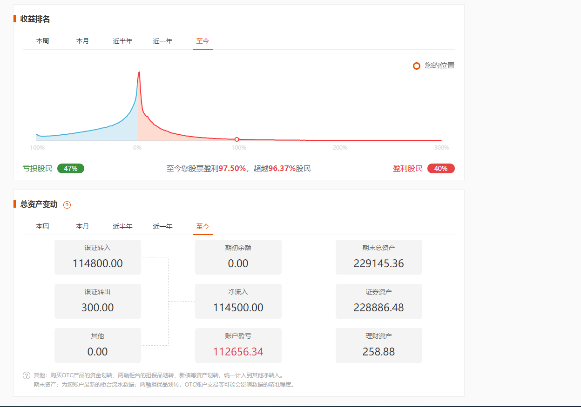
Task: Click the 账户盈亏 value 112656.34
Action: [x=238, y=352]
